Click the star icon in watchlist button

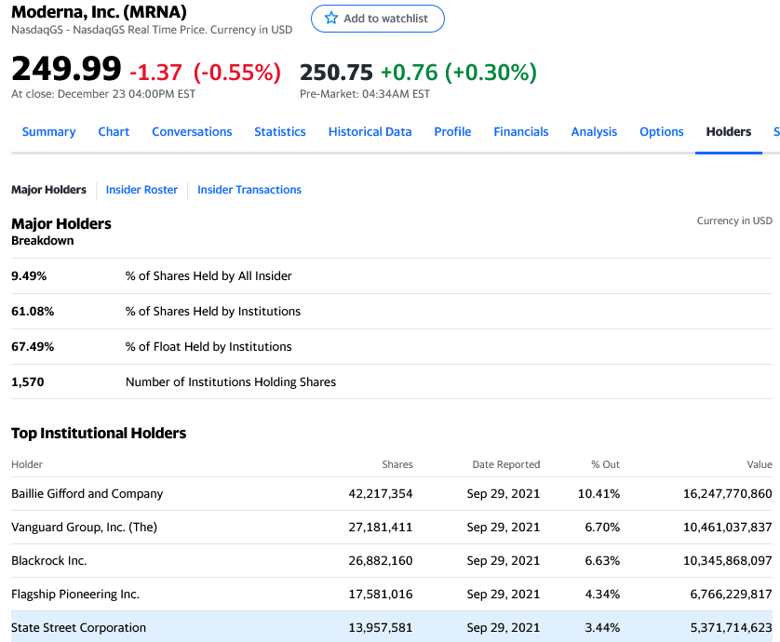point(330,19)
